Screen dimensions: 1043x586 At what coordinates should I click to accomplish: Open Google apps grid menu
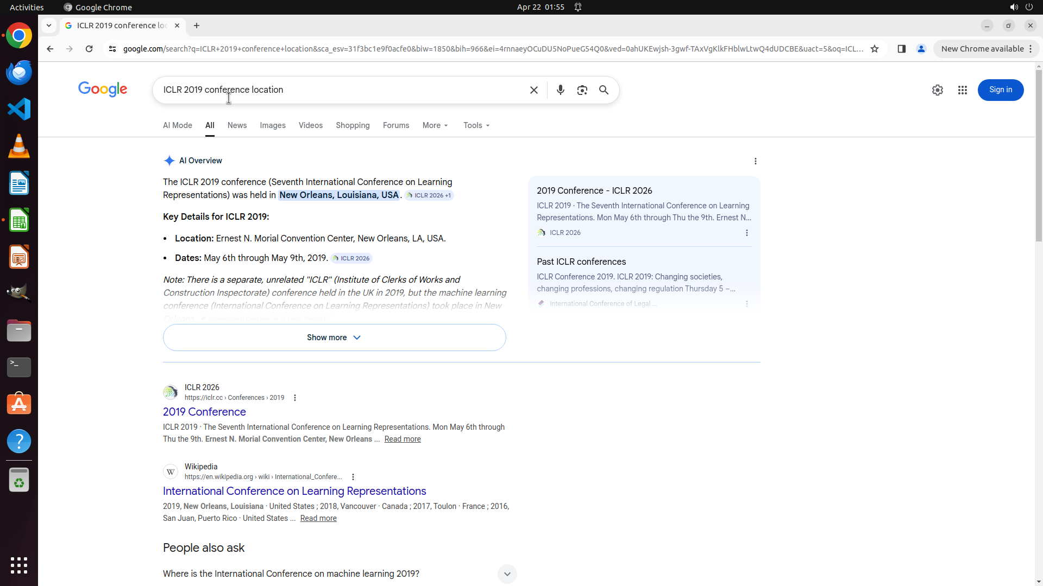(x=962, y=90)
